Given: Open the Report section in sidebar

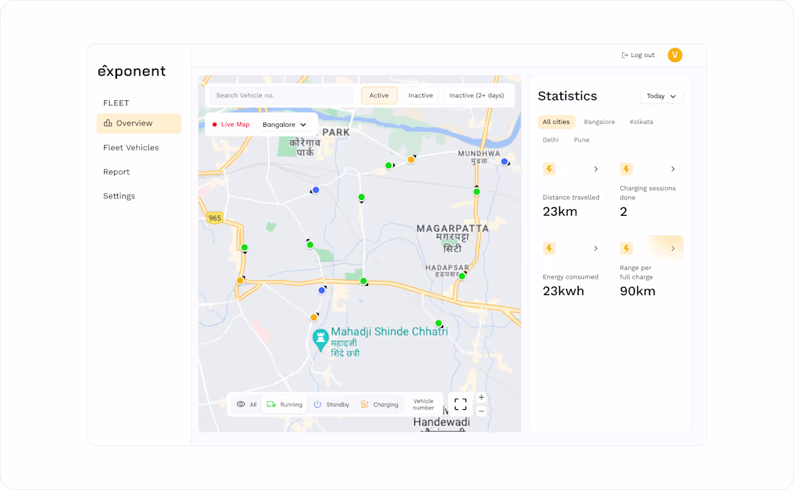Looking at the screenshot, I should pos(116,172).
